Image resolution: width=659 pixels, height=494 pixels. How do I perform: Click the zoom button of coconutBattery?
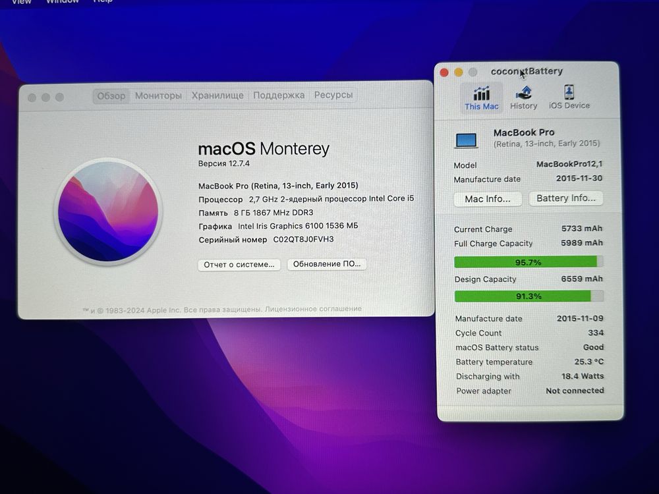click(x=473, y=72)
